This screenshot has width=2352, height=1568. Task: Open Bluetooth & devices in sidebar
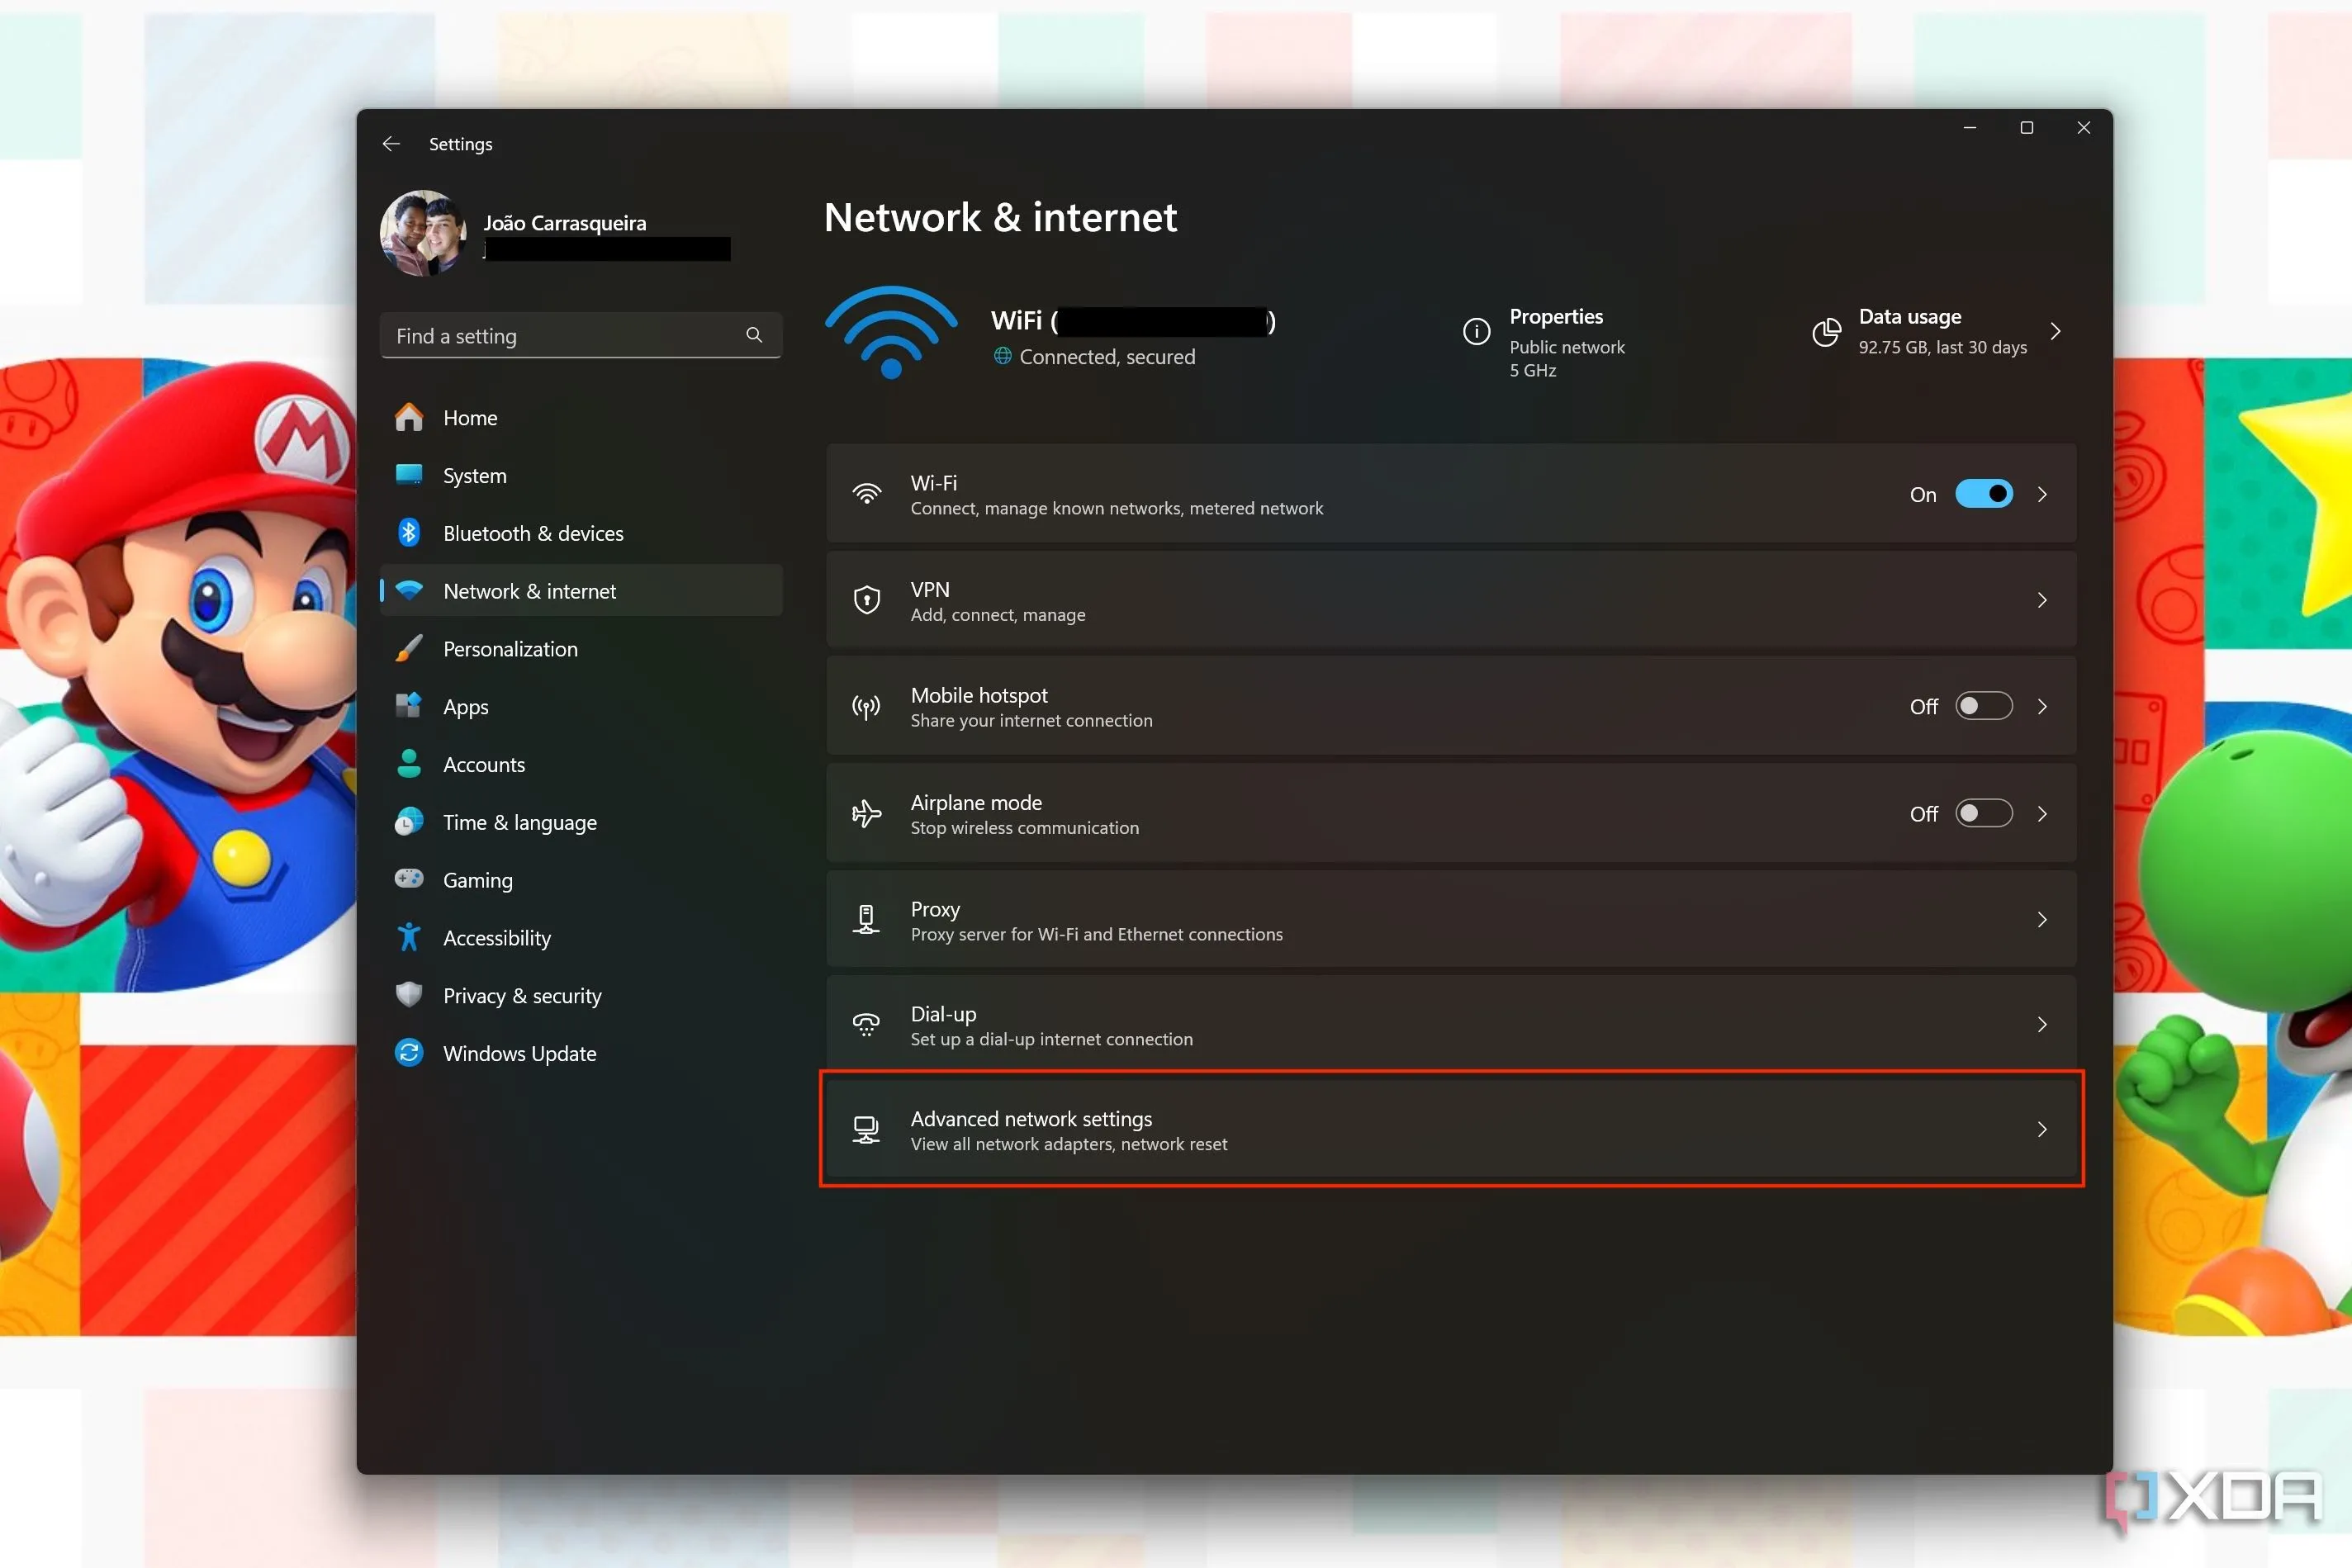[x=533, y=533]
